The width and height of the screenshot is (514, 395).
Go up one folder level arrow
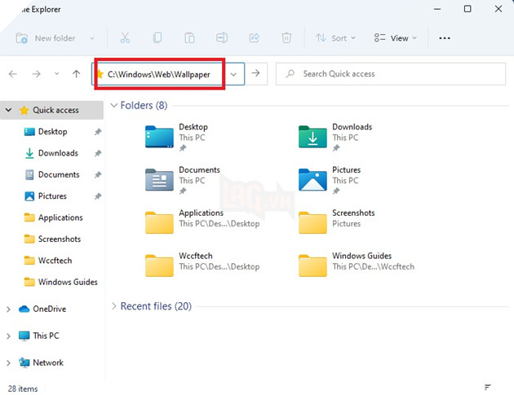(x=77, y=74)
